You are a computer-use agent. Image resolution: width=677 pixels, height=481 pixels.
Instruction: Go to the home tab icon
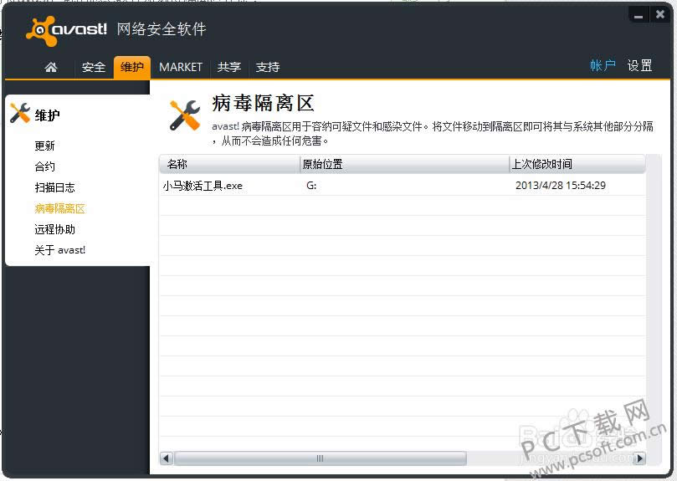point(51,67)
